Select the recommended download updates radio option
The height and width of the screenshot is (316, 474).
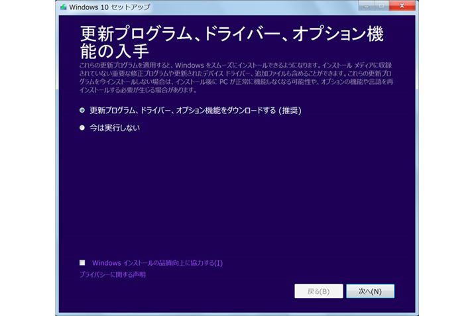[x=82, y=110]
